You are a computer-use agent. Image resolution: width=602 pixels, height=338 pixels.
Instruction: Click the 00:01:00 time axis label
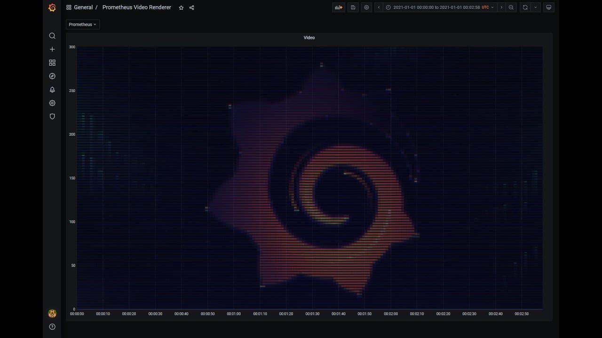(x=234, y=314)
